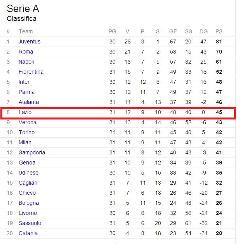
Task: Open the Sassuolo team link
Action: click(30, 223)
